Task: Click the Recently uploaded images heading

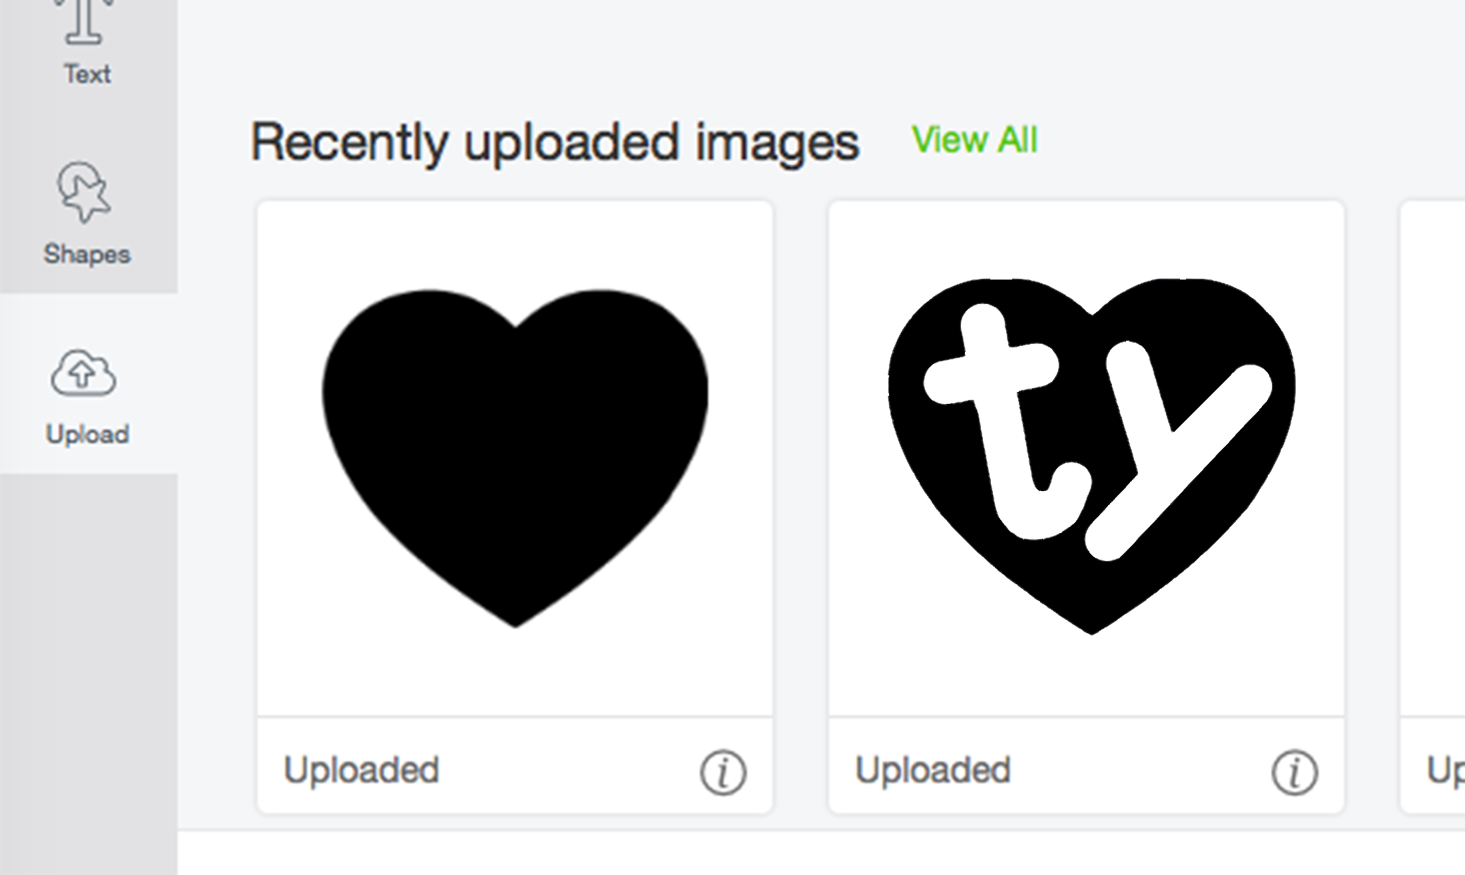Action: tap(555, 142)
